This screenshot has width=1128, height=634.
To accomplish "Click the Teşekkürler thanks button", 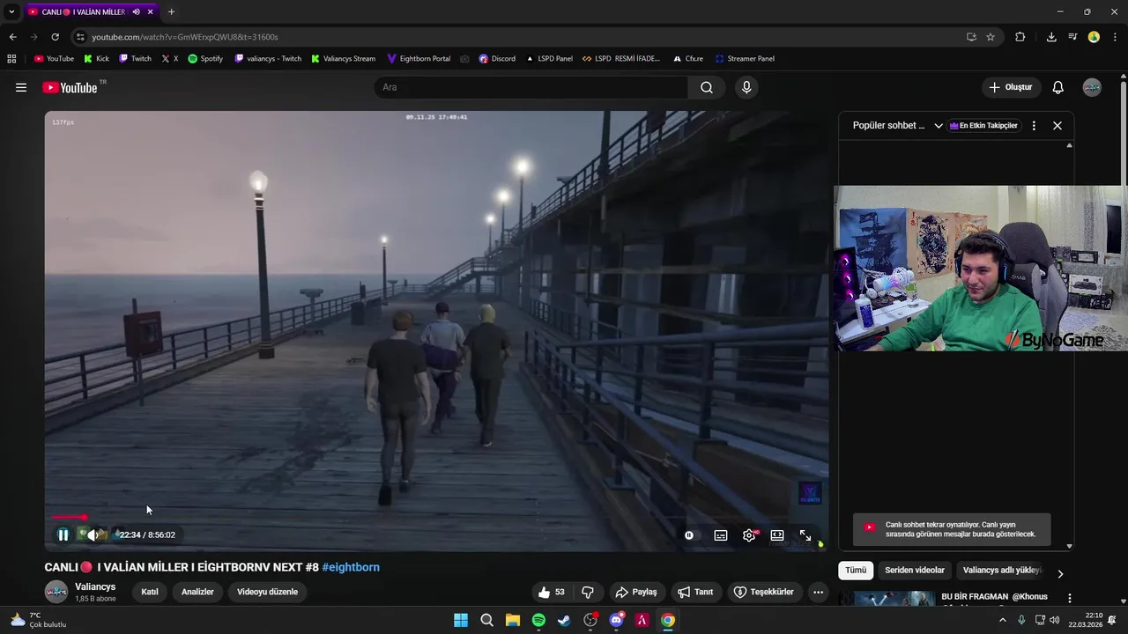I will (764, 592).
